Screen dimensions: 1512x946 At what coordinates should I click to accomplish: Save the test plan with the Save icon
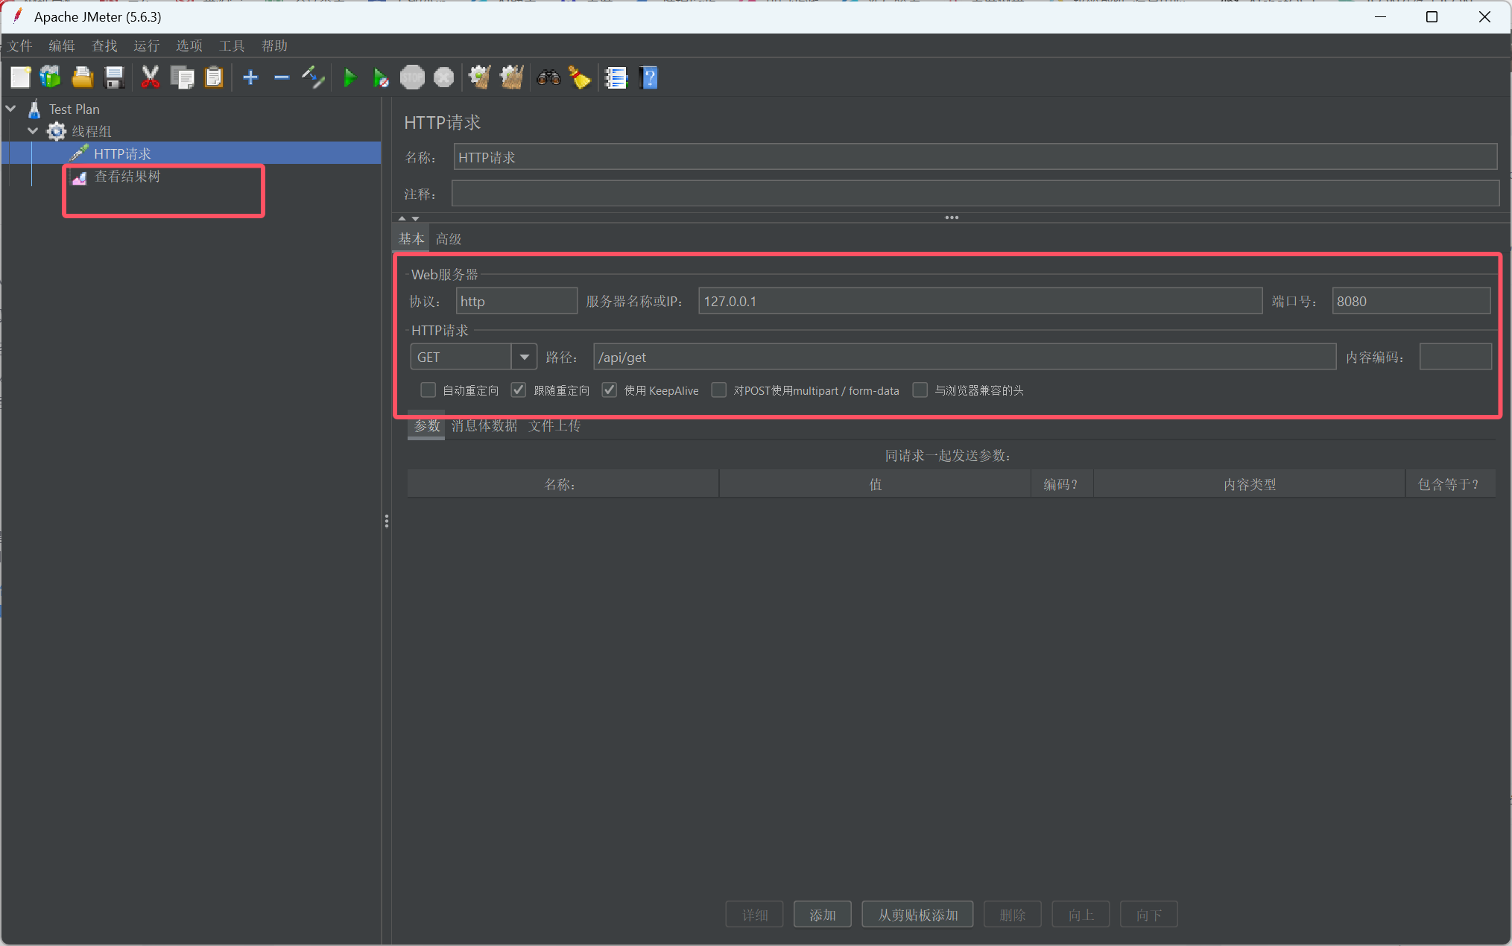click(x=113, y=77)
